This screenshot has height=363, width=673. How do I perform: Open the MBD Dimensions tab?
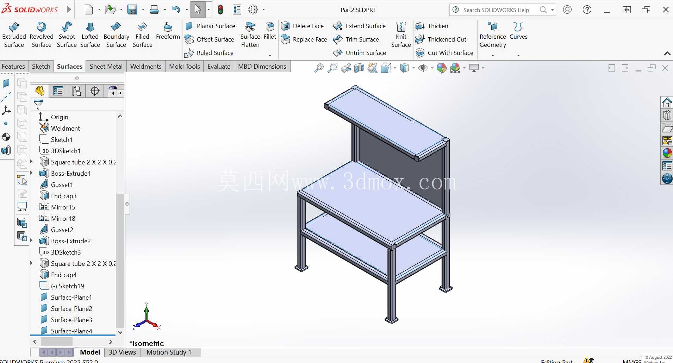click(x=262, y=67)
